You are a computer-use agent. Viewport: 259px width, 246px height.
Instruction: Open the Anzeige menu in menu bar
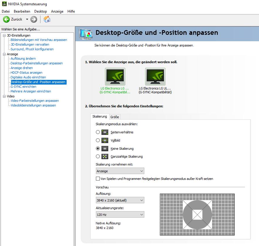57,11
